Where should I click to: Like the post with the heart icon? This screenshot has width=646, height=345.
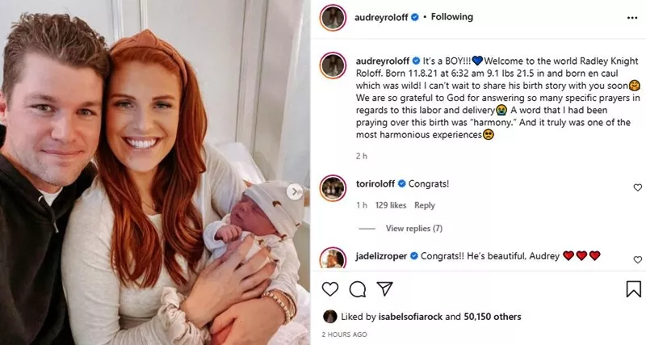(x=330, y=289)
